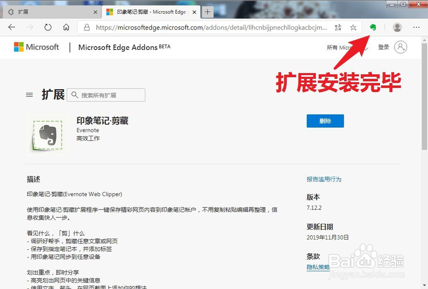Open the green Evernote extension icon
Image resolution: width=428 pixels, height=289 pixels.
pyautogui.click(x=373, y=27)
